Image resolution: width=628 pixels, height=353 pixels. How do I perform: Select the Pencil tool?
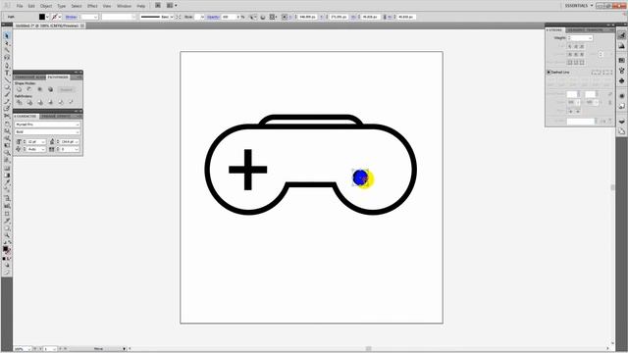point(7,102)
